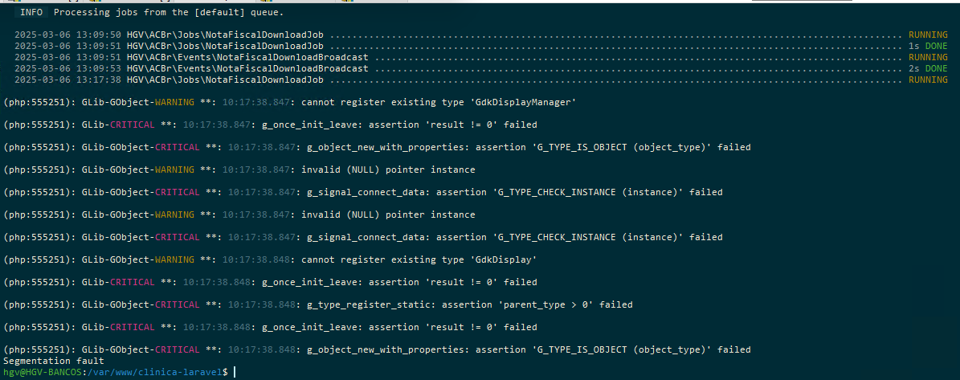This screenshot has width=960, height=380.
Task: Select the 13:09:50 NotaFiscalDownloadJob line
Action: [480, 35]
